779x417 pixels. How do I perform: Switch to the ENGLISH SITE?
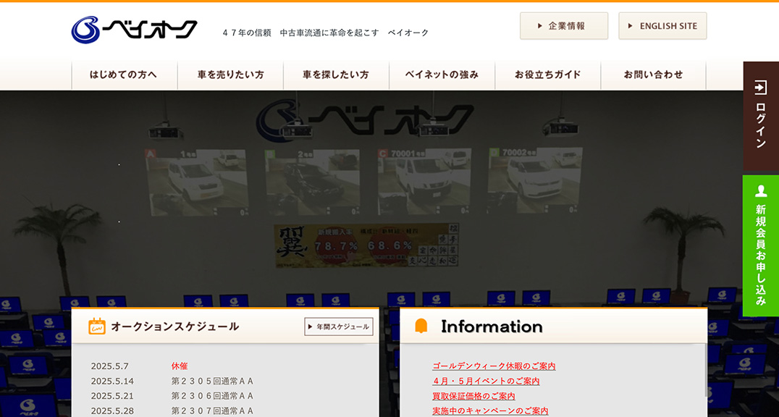point(662,26)
